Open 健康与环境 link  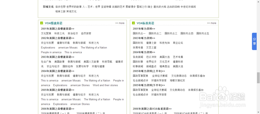[x=63, y=43]
